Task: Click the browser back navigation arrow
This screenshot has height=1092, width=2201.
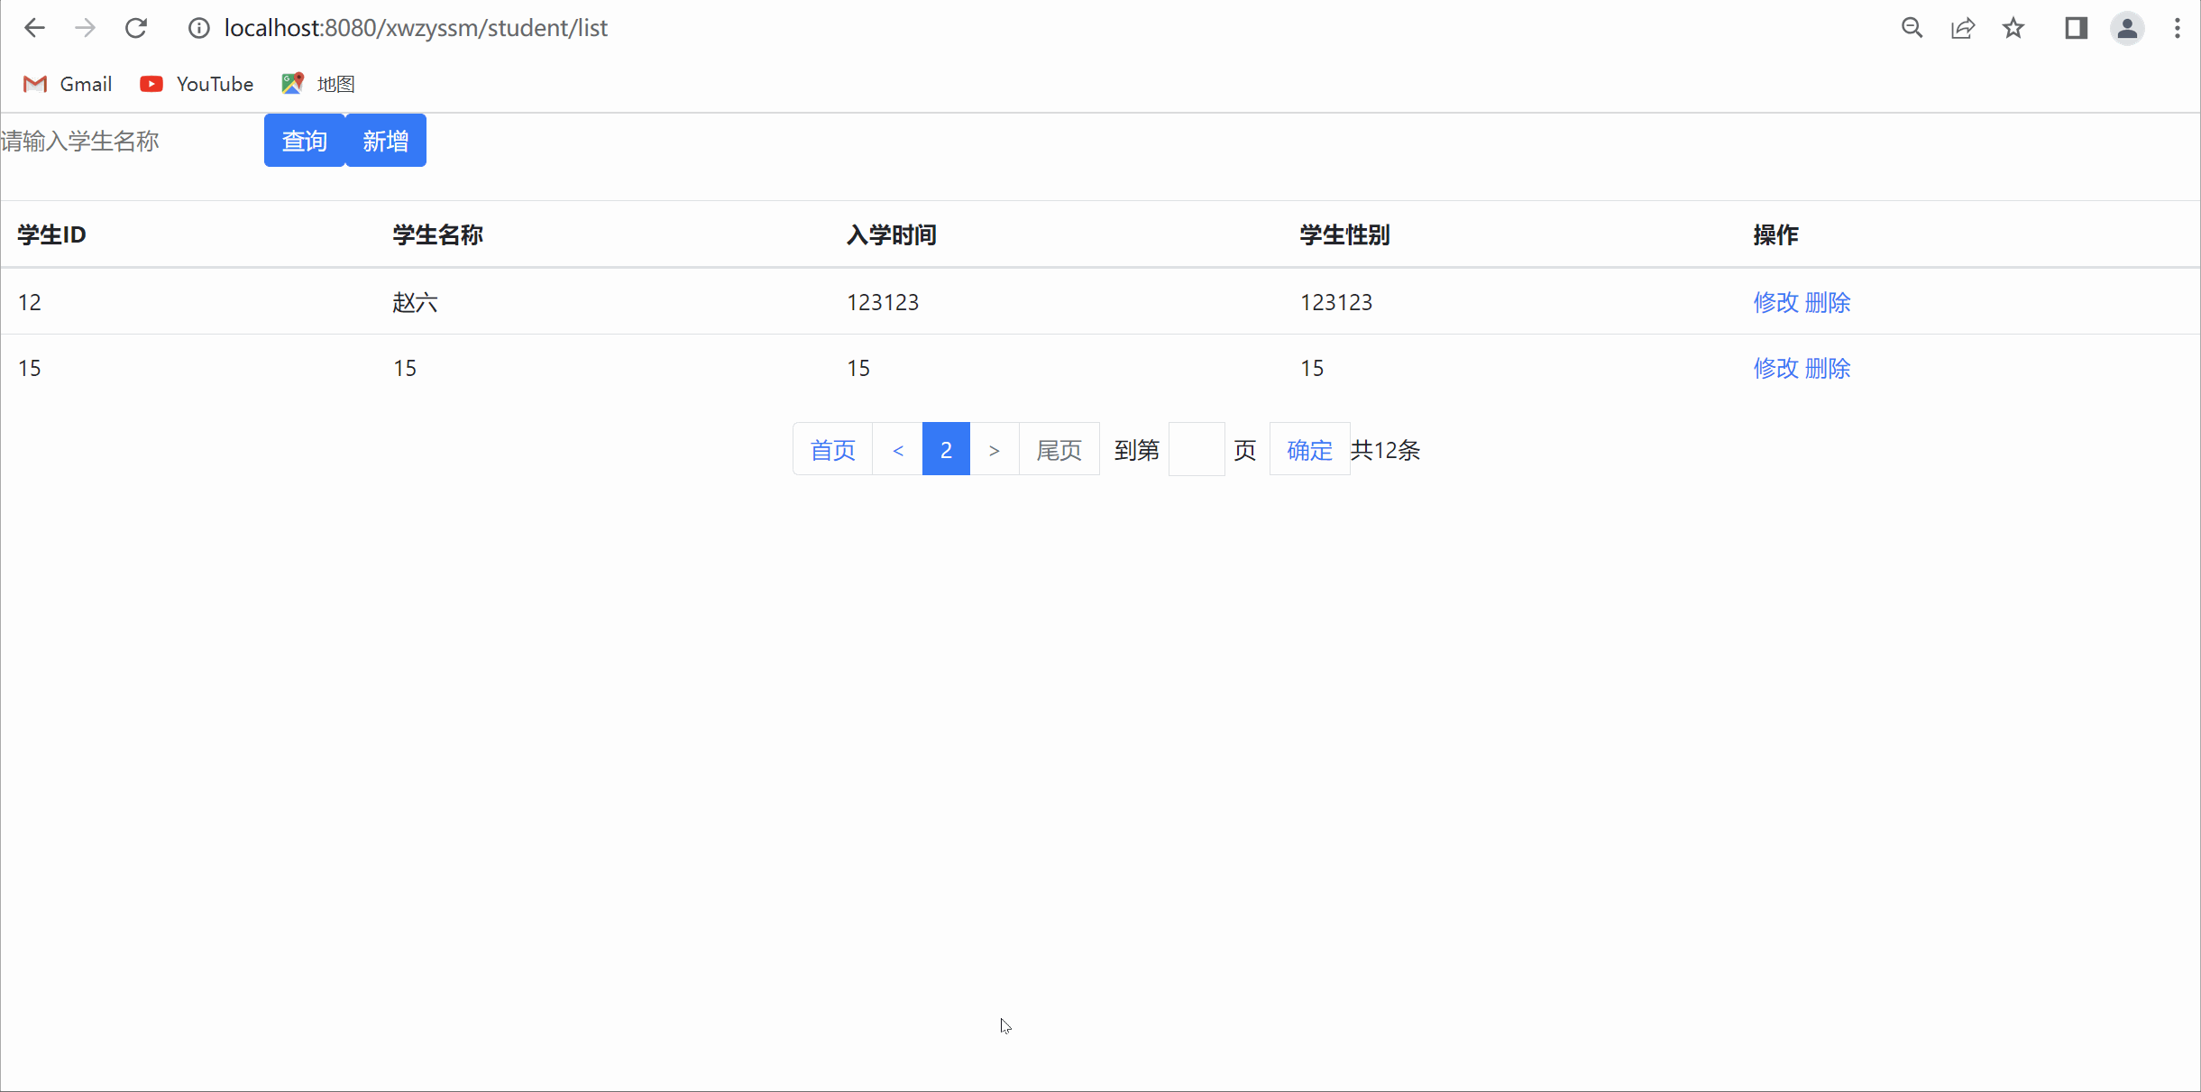Action: (35, 28)
